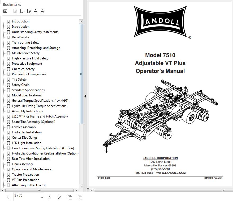This screenshot has height=201, width=233.
Task: Select Conditioner Reel Spring Installation (Option)
Action: 43,148
